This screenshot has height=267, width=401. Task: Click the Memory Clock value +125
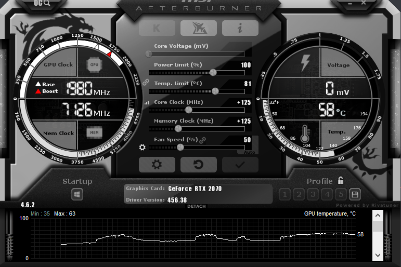(244, 121)
